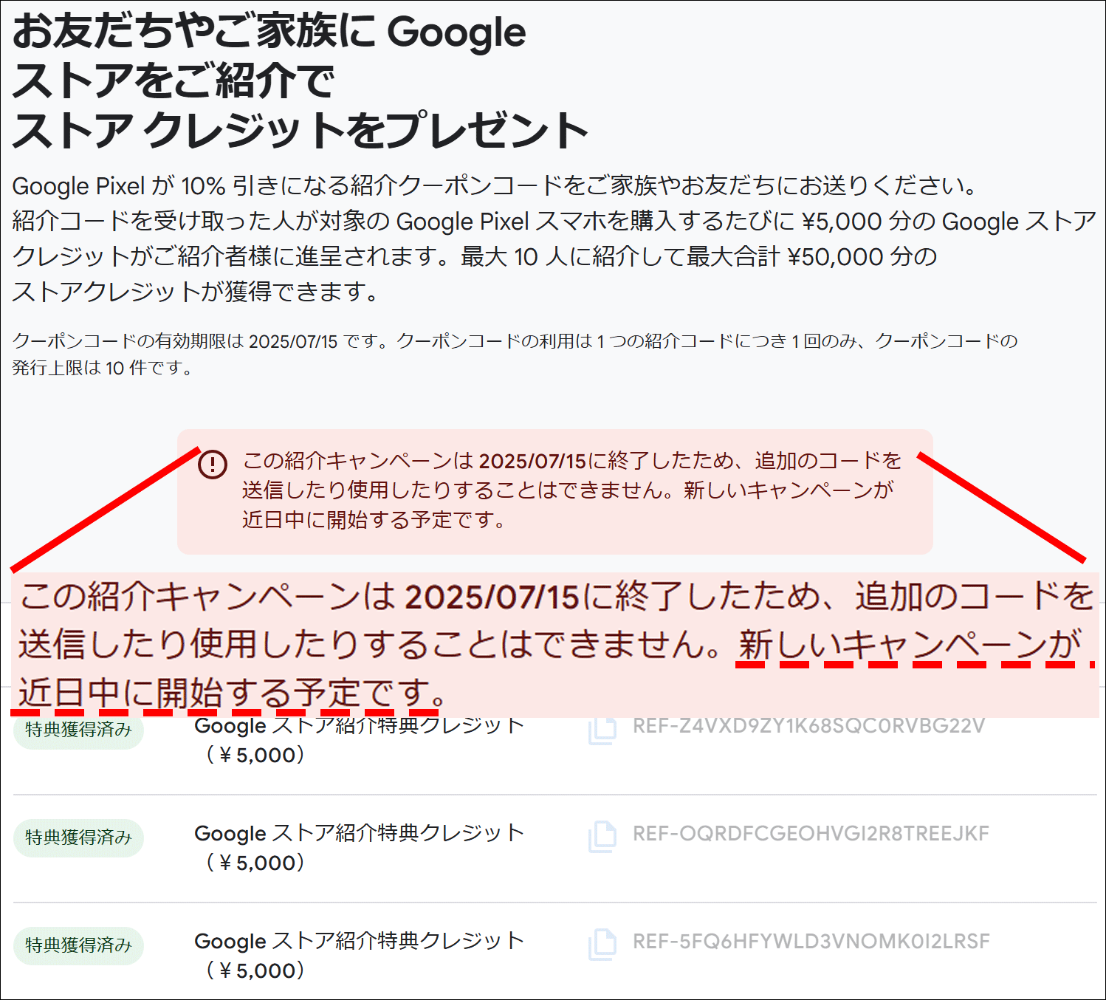
Task: Click the (¥5,000) amount in the REF-5FQ6HFYWLD3VNOMK0I2LRSF row
Action: click(x=255, y=970)
